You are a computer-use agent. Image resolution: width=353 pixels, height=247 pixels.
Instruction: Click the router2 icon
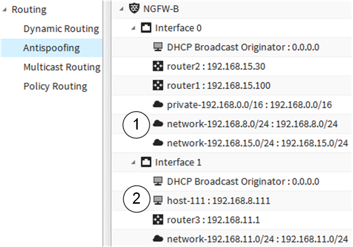coord(158,66)
